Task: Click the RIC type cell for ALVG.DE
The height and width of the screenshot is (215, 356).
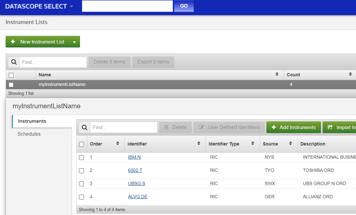Action: (214, 197)
